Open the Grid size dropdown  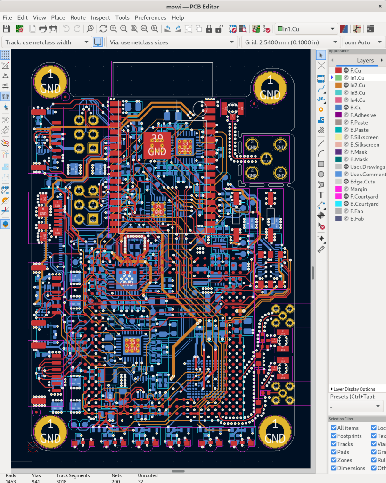pos(290,42)
